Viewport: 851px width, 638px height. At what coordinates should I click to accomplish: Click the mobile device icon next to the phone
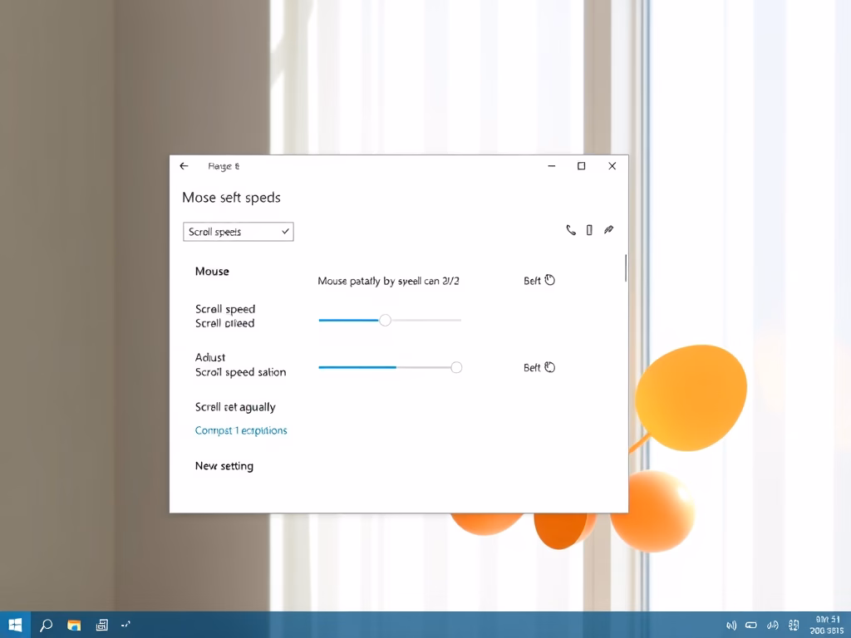[589, 230]
